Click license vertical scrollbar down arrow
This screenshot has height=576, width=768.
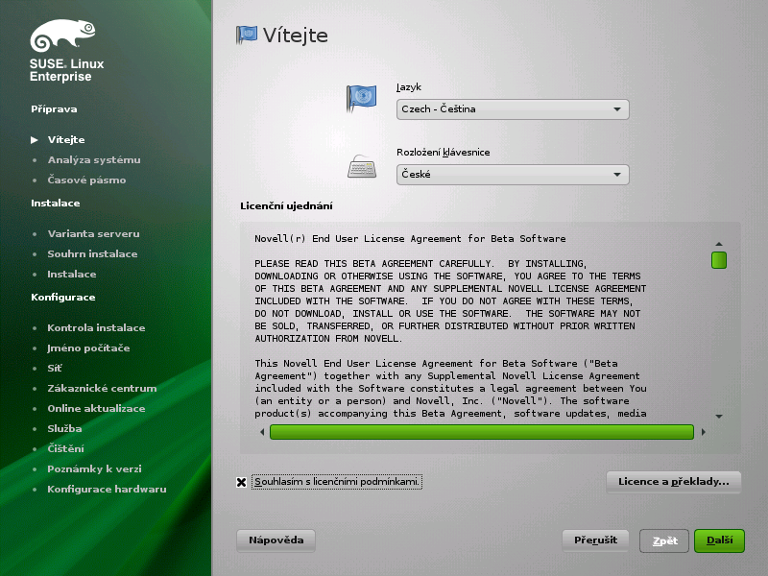(x=719, y=417)
